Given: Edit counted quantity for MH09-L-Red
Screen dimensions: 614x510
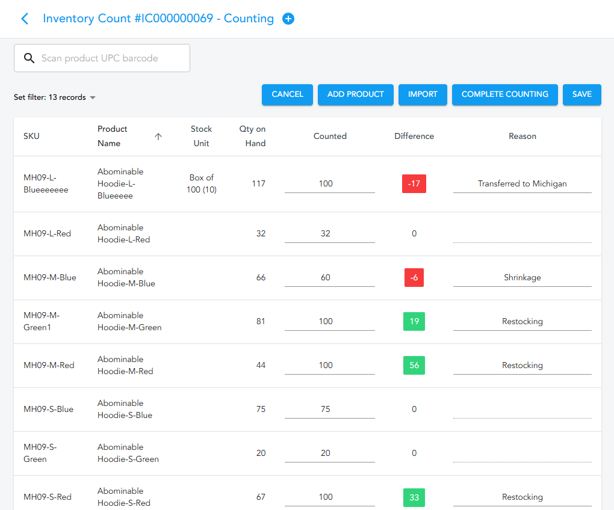Looking at the screenshot, I should [x=329, y=234].
